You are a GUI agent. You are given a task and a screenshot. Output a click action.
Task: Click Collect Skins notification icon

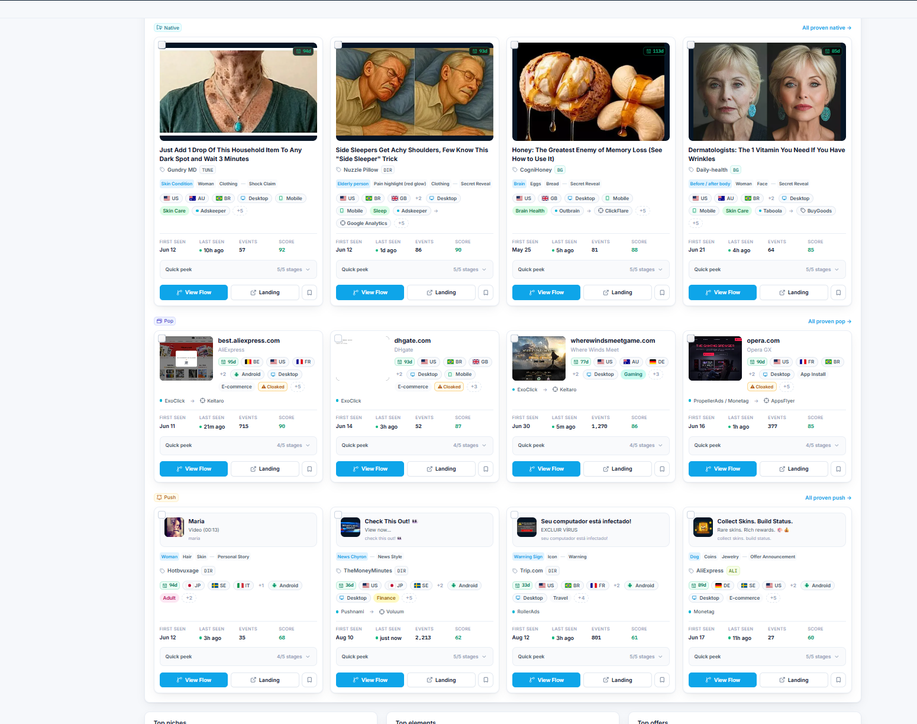703,527
